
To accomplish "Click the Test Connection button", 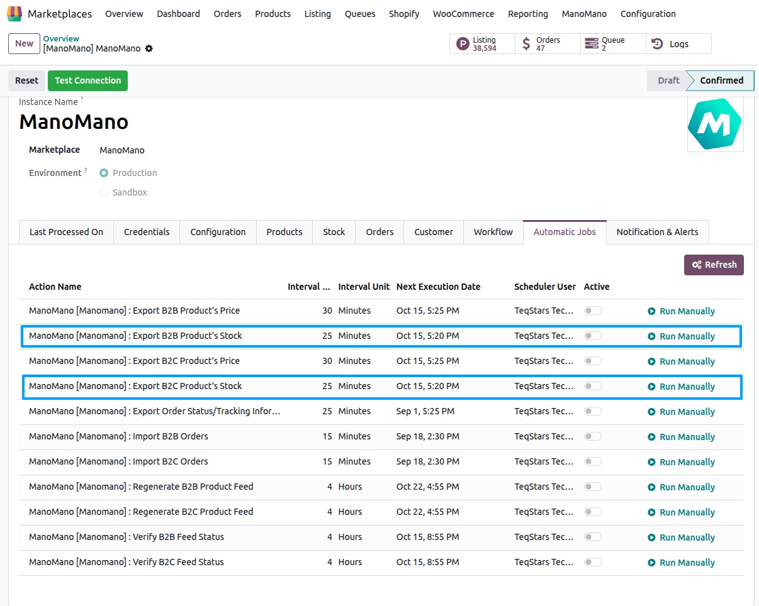I will point(87,80).
